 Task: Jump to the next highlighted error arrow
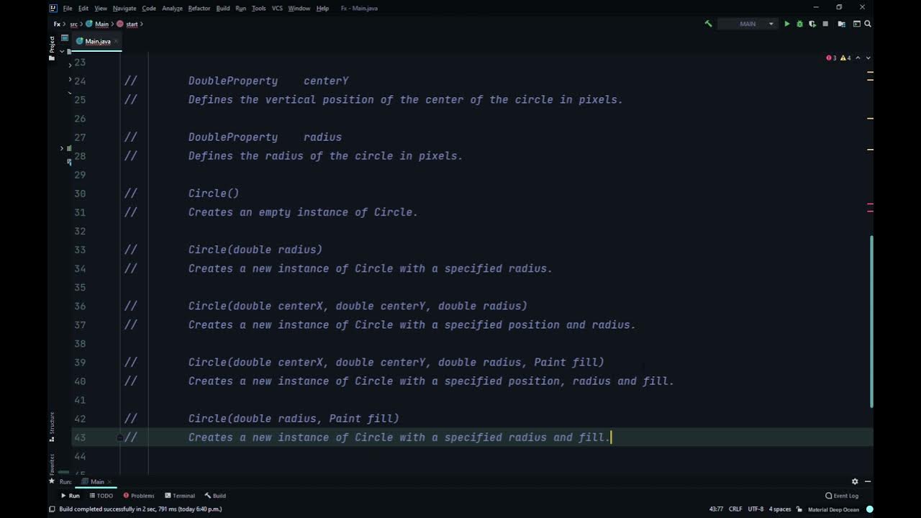(868, 58)
